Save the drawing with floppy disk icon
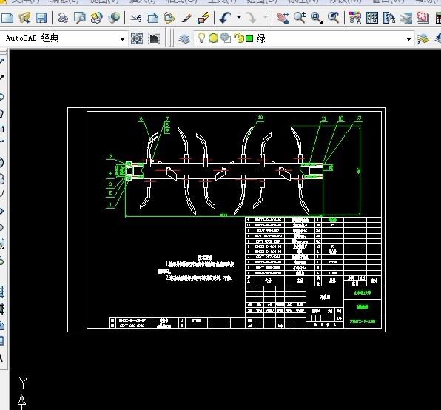Screen dimensions: 441x410 [x=41, y=18]
